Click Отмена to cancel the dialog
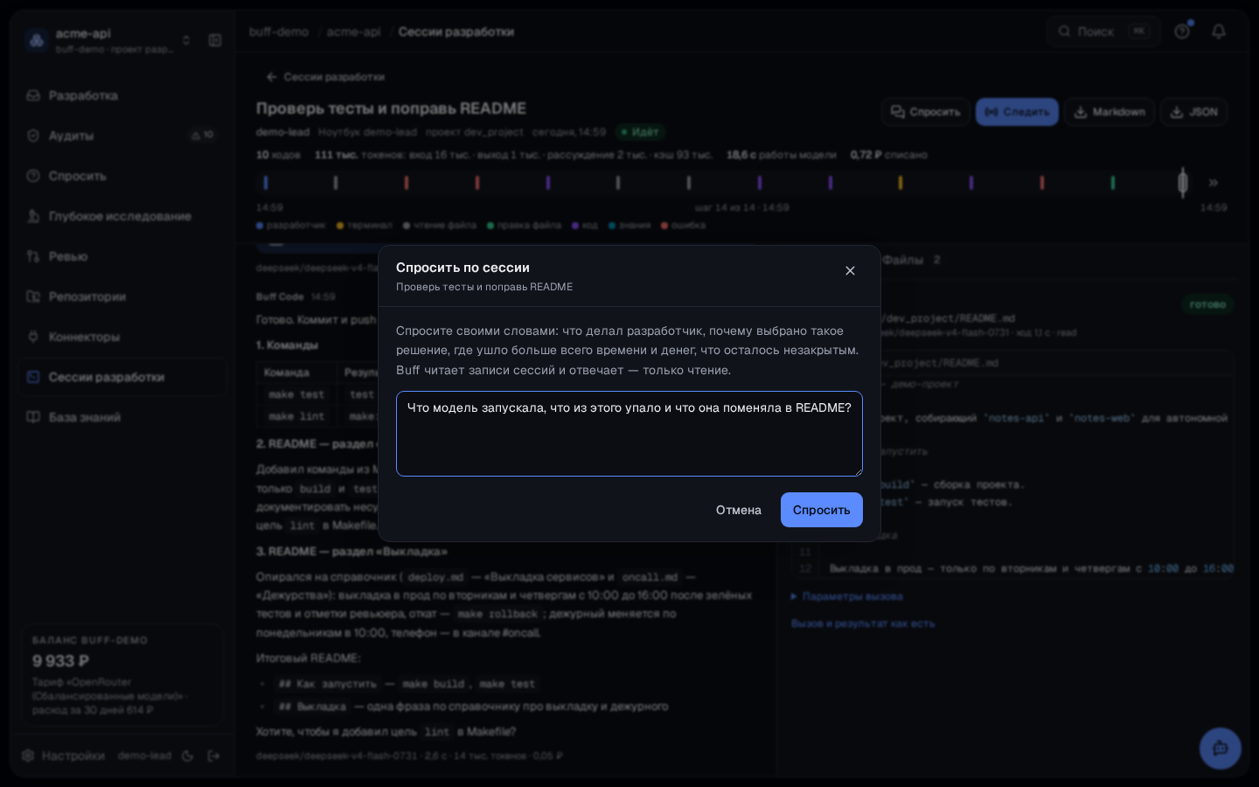 tap(739, 510)
